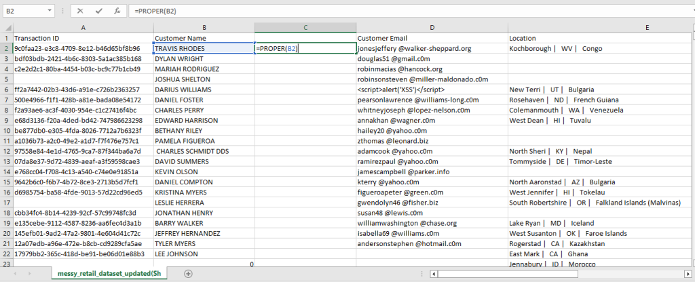The width and height of the screenshot is (695, 282).
Task: Select row 1 header
Action: [x=7, y=38]
